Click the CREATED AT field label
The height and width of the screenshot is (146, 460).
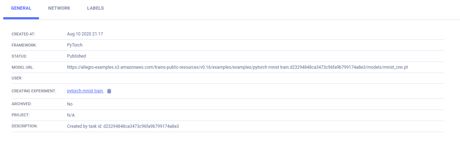(24, 34)
